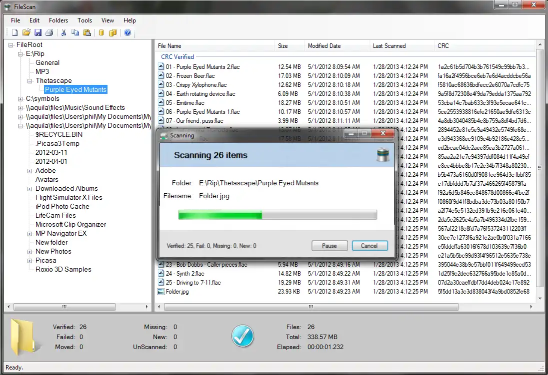Open the Folders menu
The width and height of the screenshot is (548, 375).
pyautogui.click(x=58, y=20)
